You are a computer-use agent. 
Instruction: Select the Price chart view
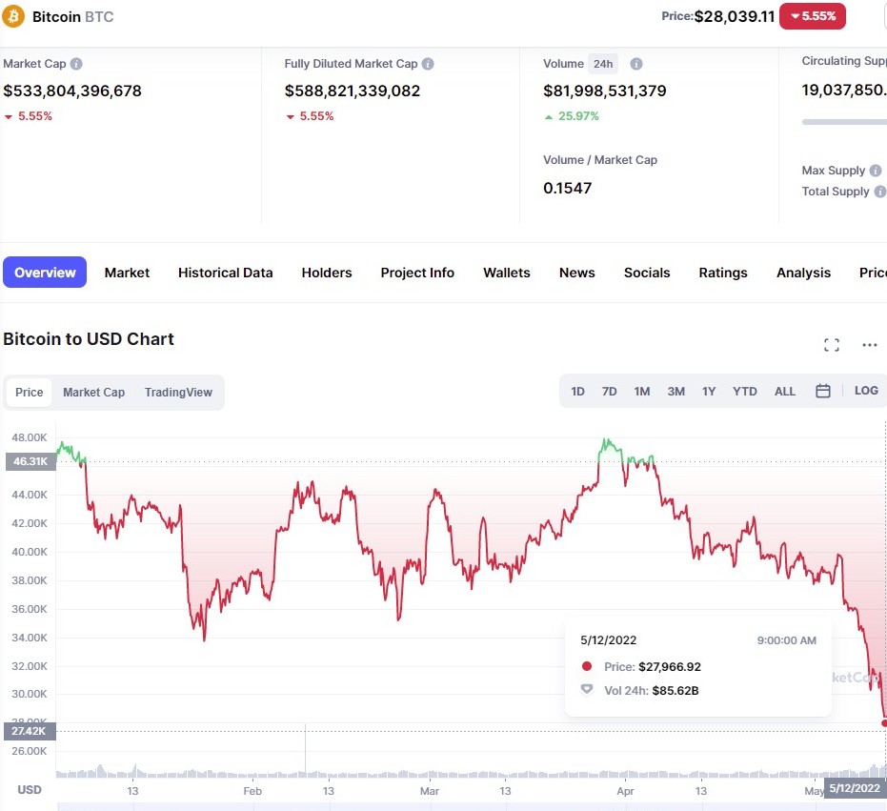[x=29, y=393]
